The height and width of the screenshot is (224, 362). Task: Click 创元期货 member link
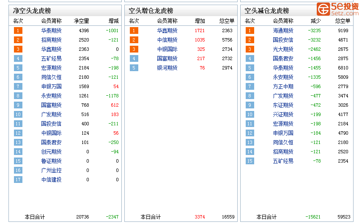pyautogui.click(x=51, y=152)
